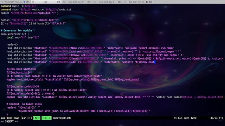Click the '-zui_std_text_field "Atextfield1"' line

coord(73,79)
